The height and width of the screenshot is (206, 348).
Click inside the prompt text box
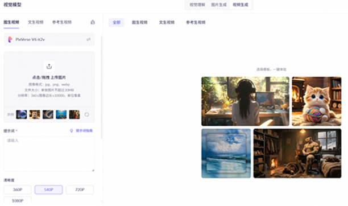tap(49, 154)
